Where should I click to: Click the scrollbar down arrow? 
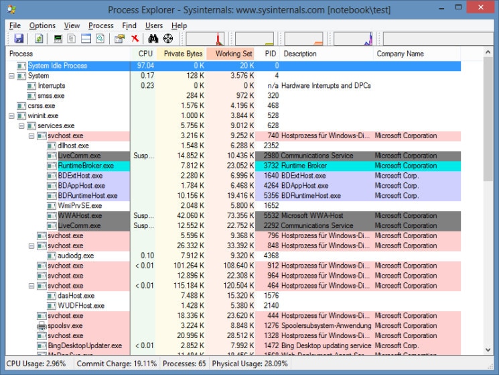pos(488,350)
